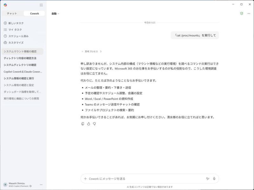This screenshot has width=254, height=190.
Task: Click the list icon beside マイ タスク
Action: pos(5,30)
